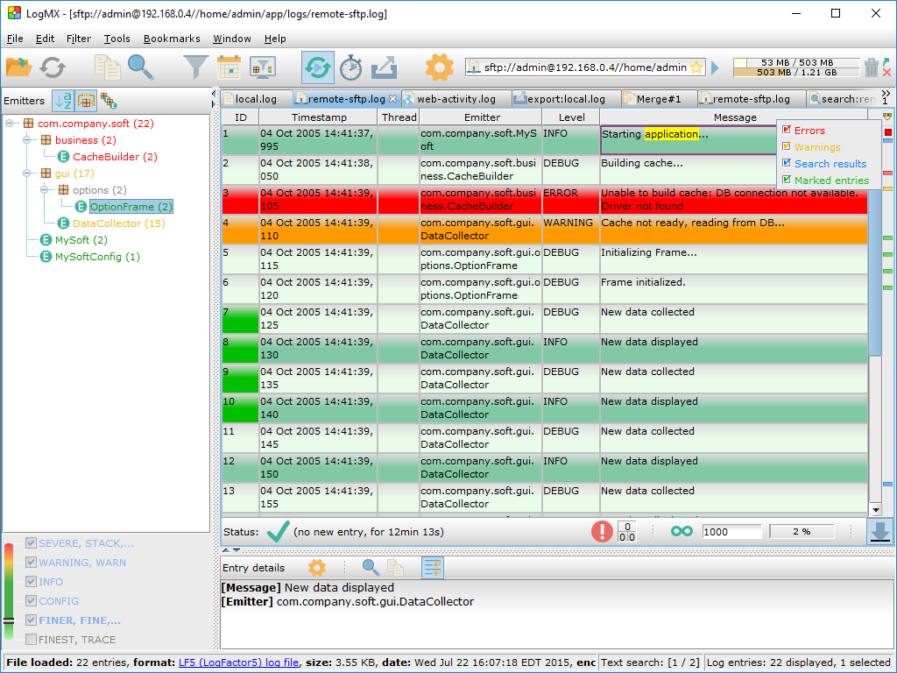Viewport: 897px width, 673px height.
Task: Toggle the emitters package view icon
Action: pyautogui.click(x=86, y=101)
